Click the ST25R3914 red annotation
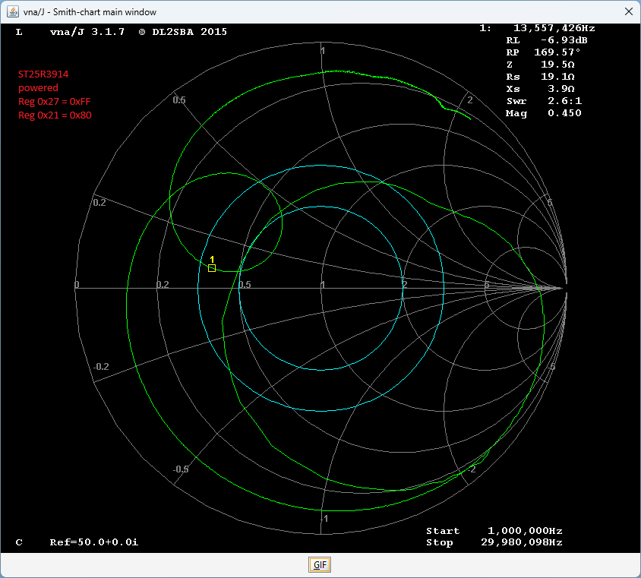Screen dimensions: 641x578 click(43, 74)
